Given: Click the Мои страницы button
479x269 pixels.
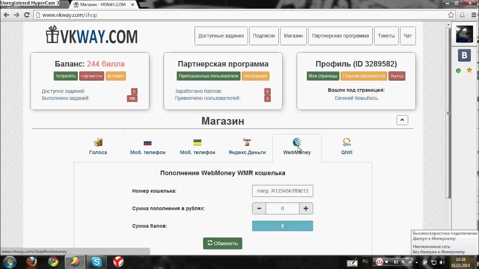Looking at the screenshot, I should click(x=323, y=76).
